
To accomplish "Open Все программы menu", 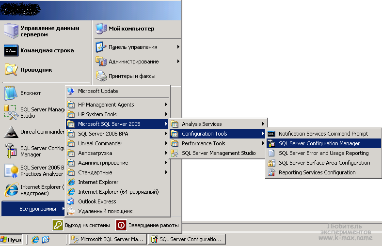I will [x=33, y=209].
